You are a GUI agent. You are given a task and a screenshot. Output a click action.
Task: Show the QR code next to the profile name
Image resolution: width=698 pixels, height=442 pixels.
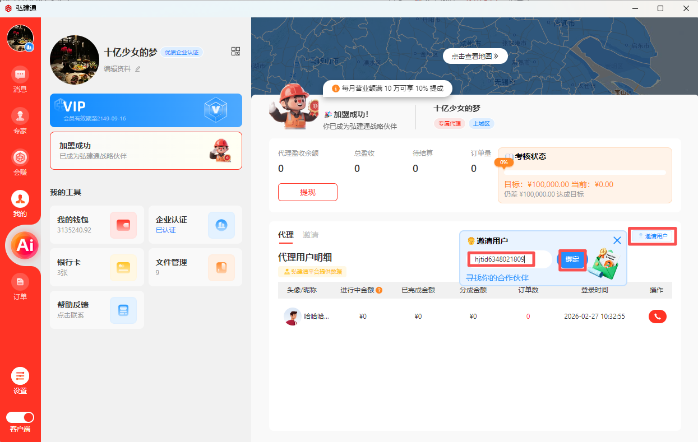click(x=235, y=52)
